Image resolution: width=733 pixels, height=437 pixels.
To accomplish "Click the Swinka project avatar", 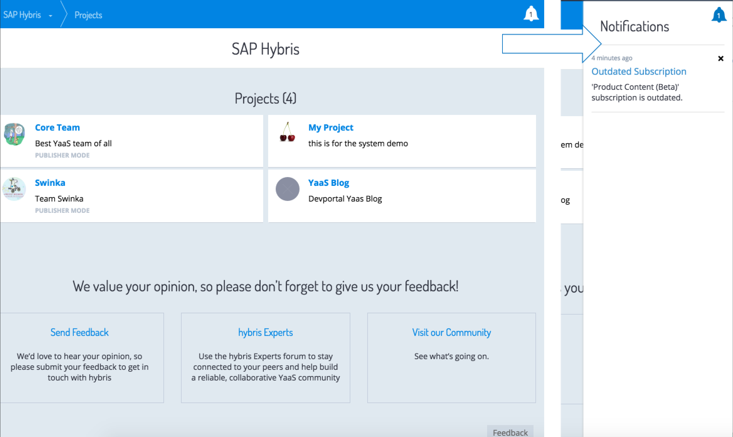I will [x=14, y=189].
